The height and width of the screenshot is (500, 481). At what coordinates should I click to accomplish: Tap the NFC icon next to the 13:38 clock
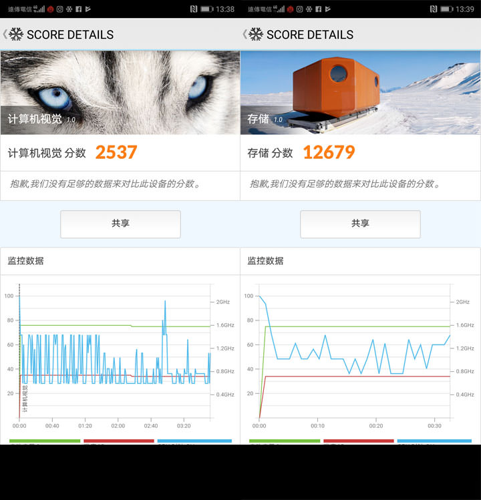[193, 9]
